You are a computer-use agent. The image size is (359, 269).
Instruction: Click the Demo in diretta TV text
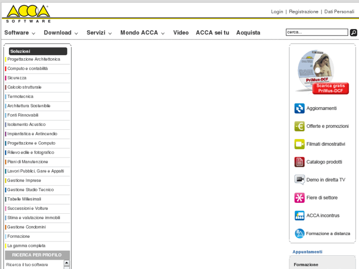[x=325, y=180]
